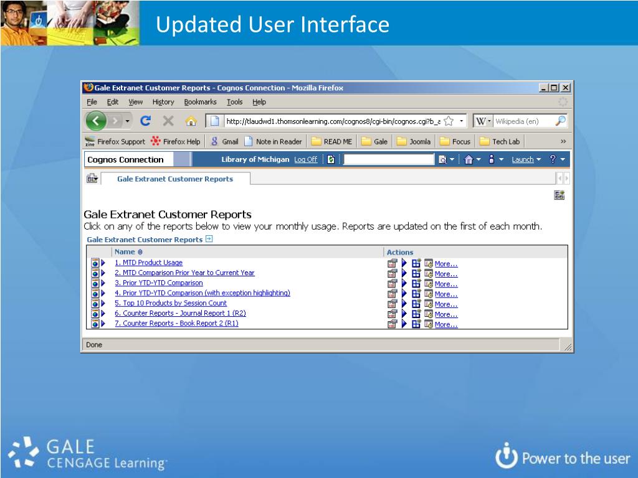Viewport: 638px width, 478px height.
Task: Open 2. MTD Comparison Prior Year report
Action: click(184, 273)
